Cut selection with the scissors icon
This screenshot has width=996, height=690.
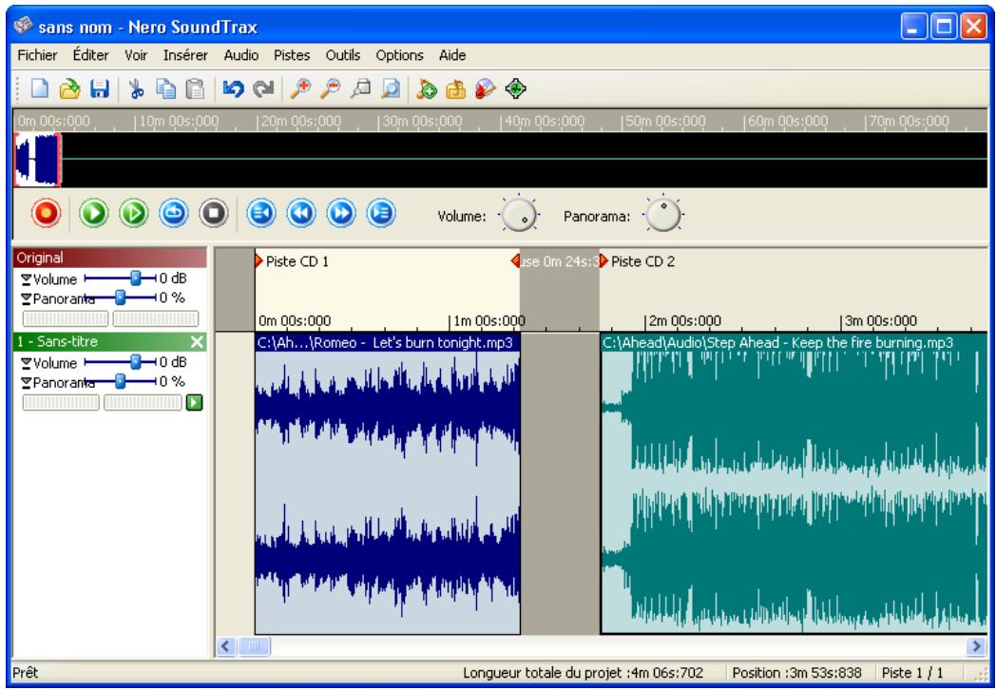[136, 89]
